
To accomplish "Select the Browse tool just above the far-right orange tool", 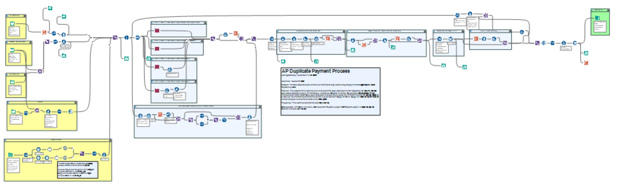I will click(x=586, y=53).
